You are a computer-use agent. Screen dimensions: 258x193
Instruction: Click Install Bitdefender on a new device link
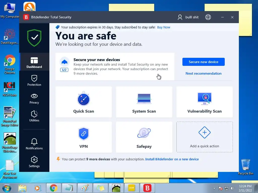coord(172,159)
